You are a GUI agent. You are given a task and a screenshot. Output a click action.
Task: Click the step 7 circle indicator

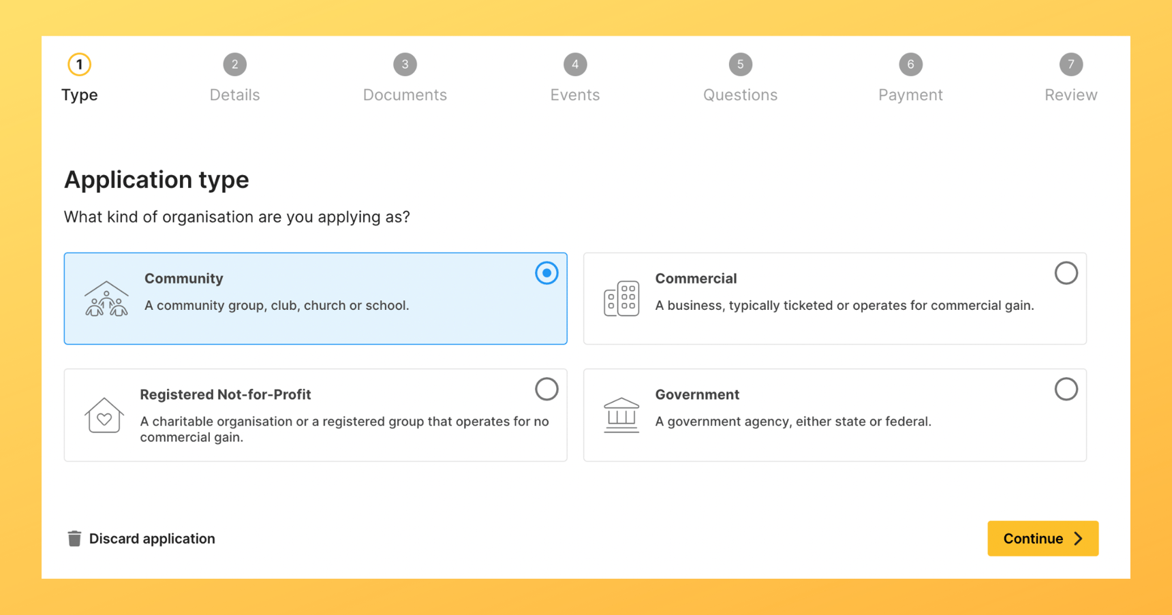(x=1070, y=65)
